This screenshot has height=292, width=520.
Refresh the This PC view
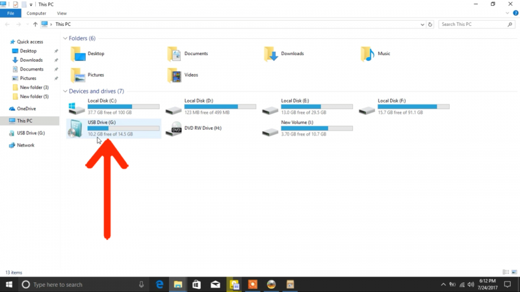[x=430, y=24]
